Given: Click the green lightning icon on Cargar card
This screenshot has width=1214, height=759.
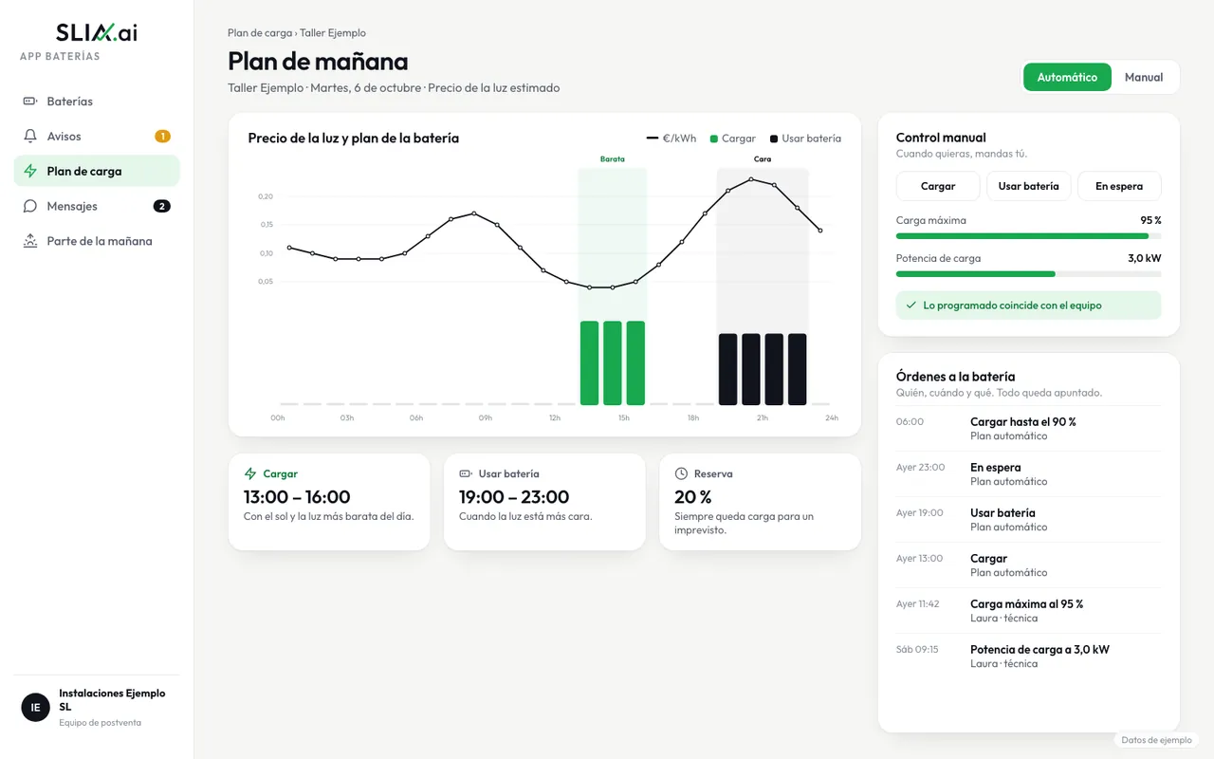Looking at the screenshot, I should pyautogui.click(x=250, y=473).
